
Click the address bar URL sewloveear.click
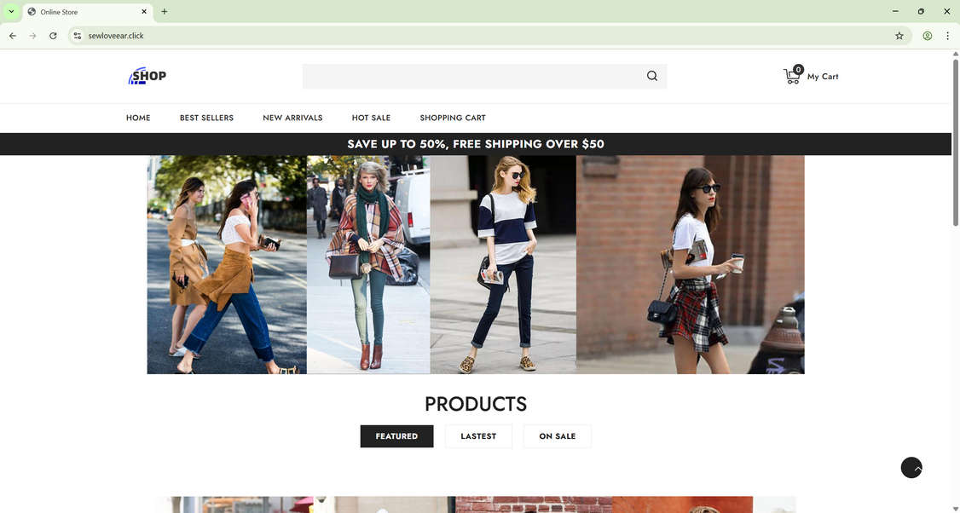coord(116,36)
